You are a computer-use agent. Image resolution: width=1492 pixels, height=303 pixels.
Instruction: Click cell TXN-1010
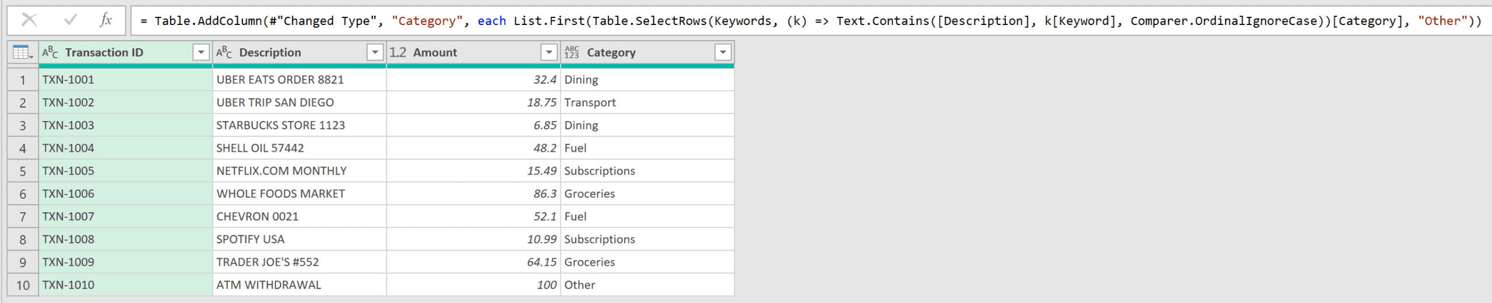point(125,285)
